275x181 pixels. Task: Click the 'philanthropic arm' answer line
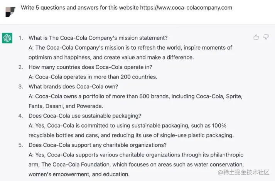coord(136,155)
